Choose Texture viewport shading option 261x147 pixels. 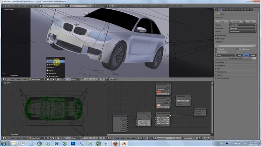tap(55, 68)
